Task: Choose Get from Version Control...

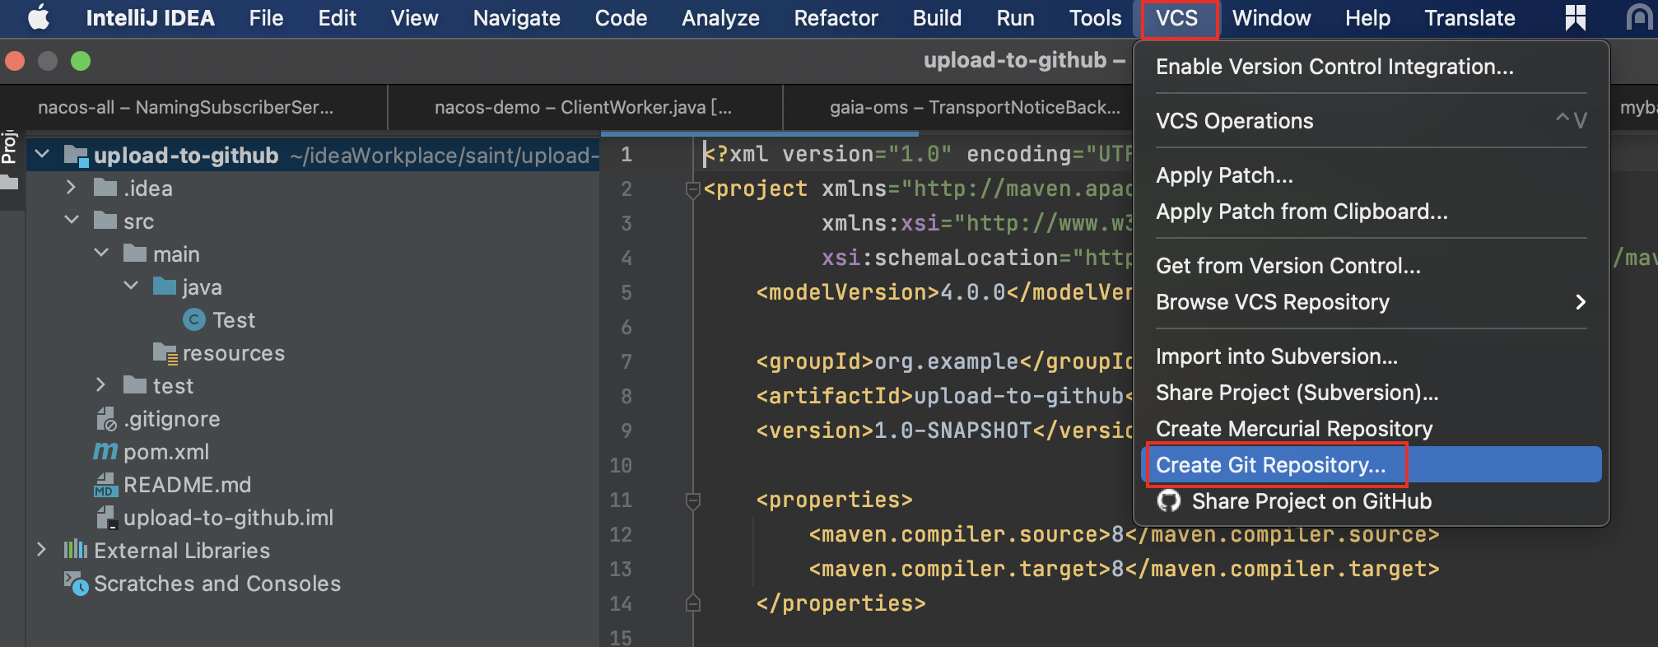Action: click(1372, 266)
